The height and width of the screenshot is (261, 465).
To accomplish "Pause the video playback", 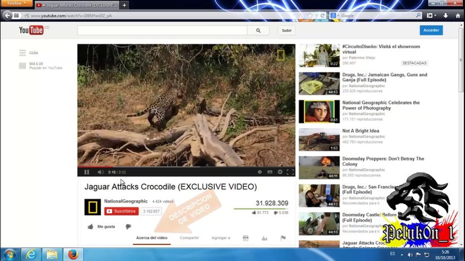I will (x=87, y=172).
